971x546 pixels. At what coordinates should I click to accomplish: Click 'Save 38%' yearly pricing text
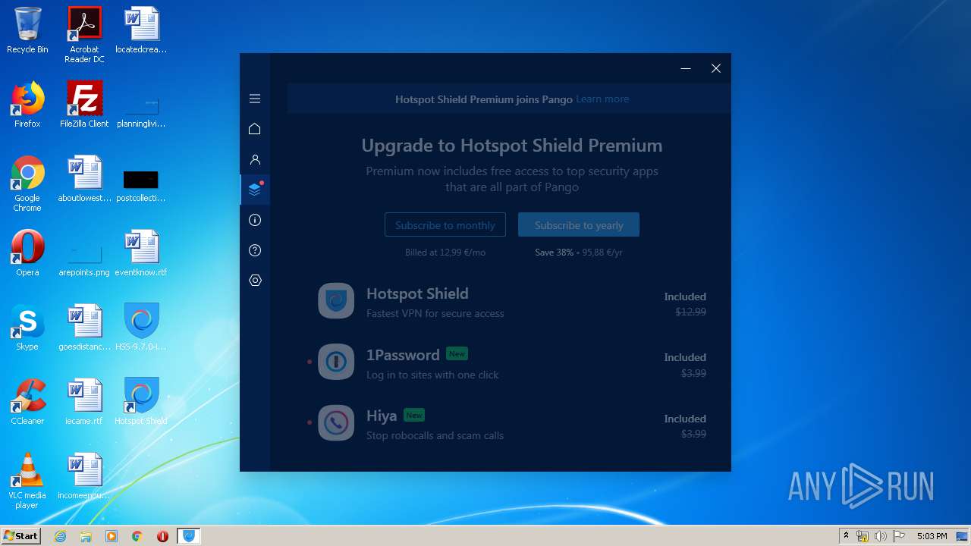pyautogui.click(x=554, y=253)
